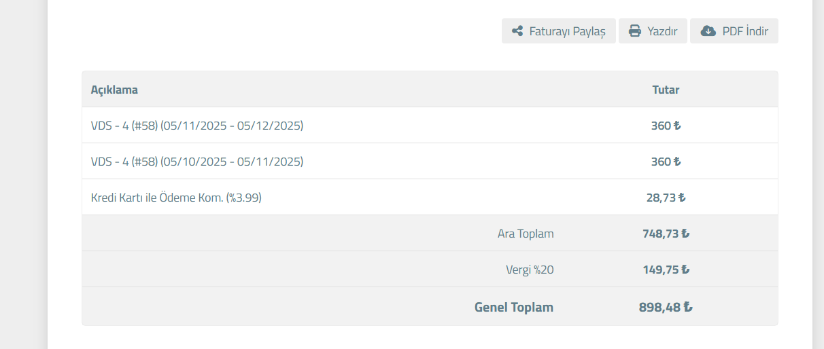Select VDS - 4 row ending 05/12/2025
The width and height of the screenshot is (824, 349).
point(430,126)
